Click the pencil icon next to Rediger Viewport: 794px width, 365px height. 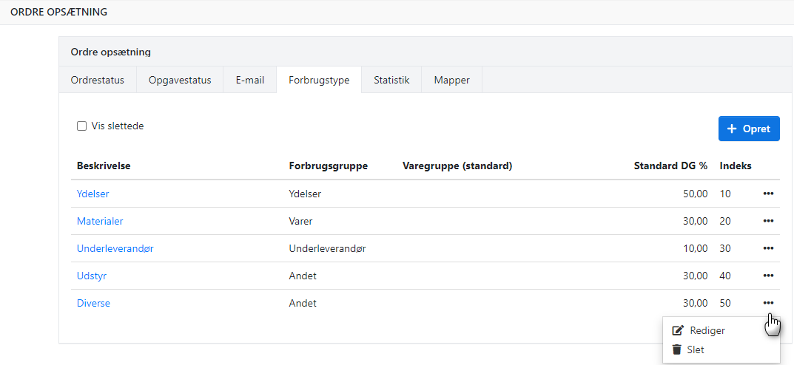(x=677, y=331)
